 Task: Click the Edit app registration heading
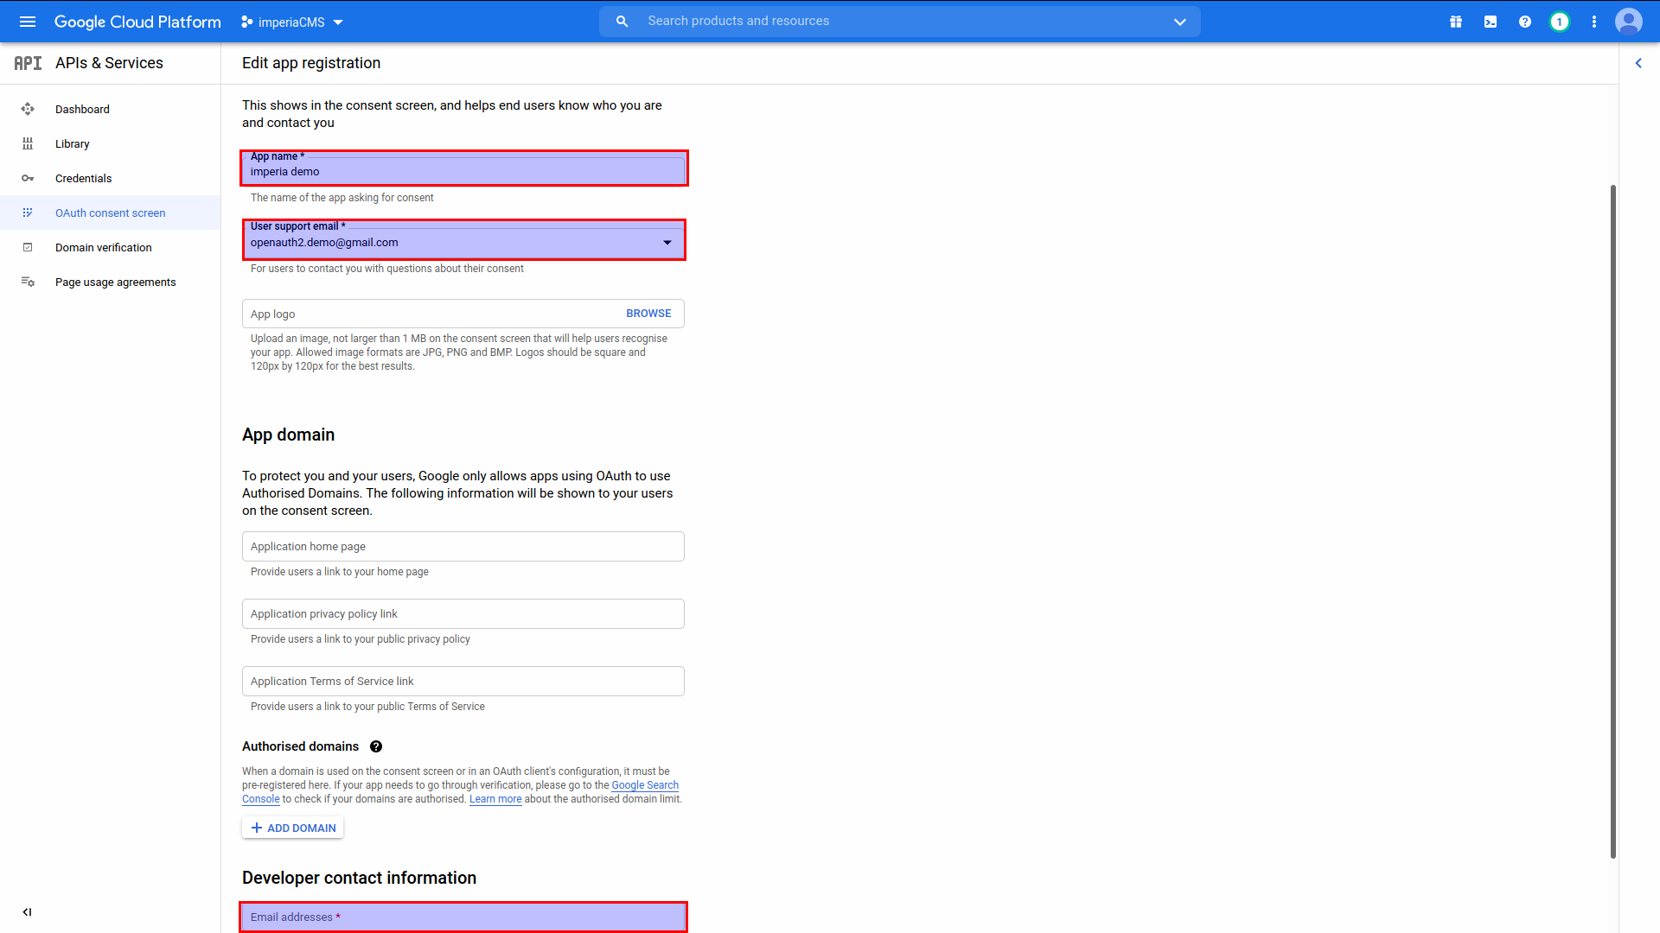(311, 63)
